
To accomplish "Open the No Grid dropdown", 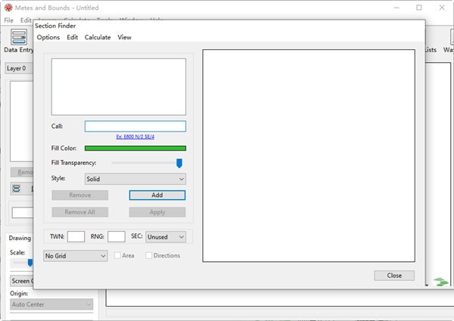I will [x=76, y=256].
